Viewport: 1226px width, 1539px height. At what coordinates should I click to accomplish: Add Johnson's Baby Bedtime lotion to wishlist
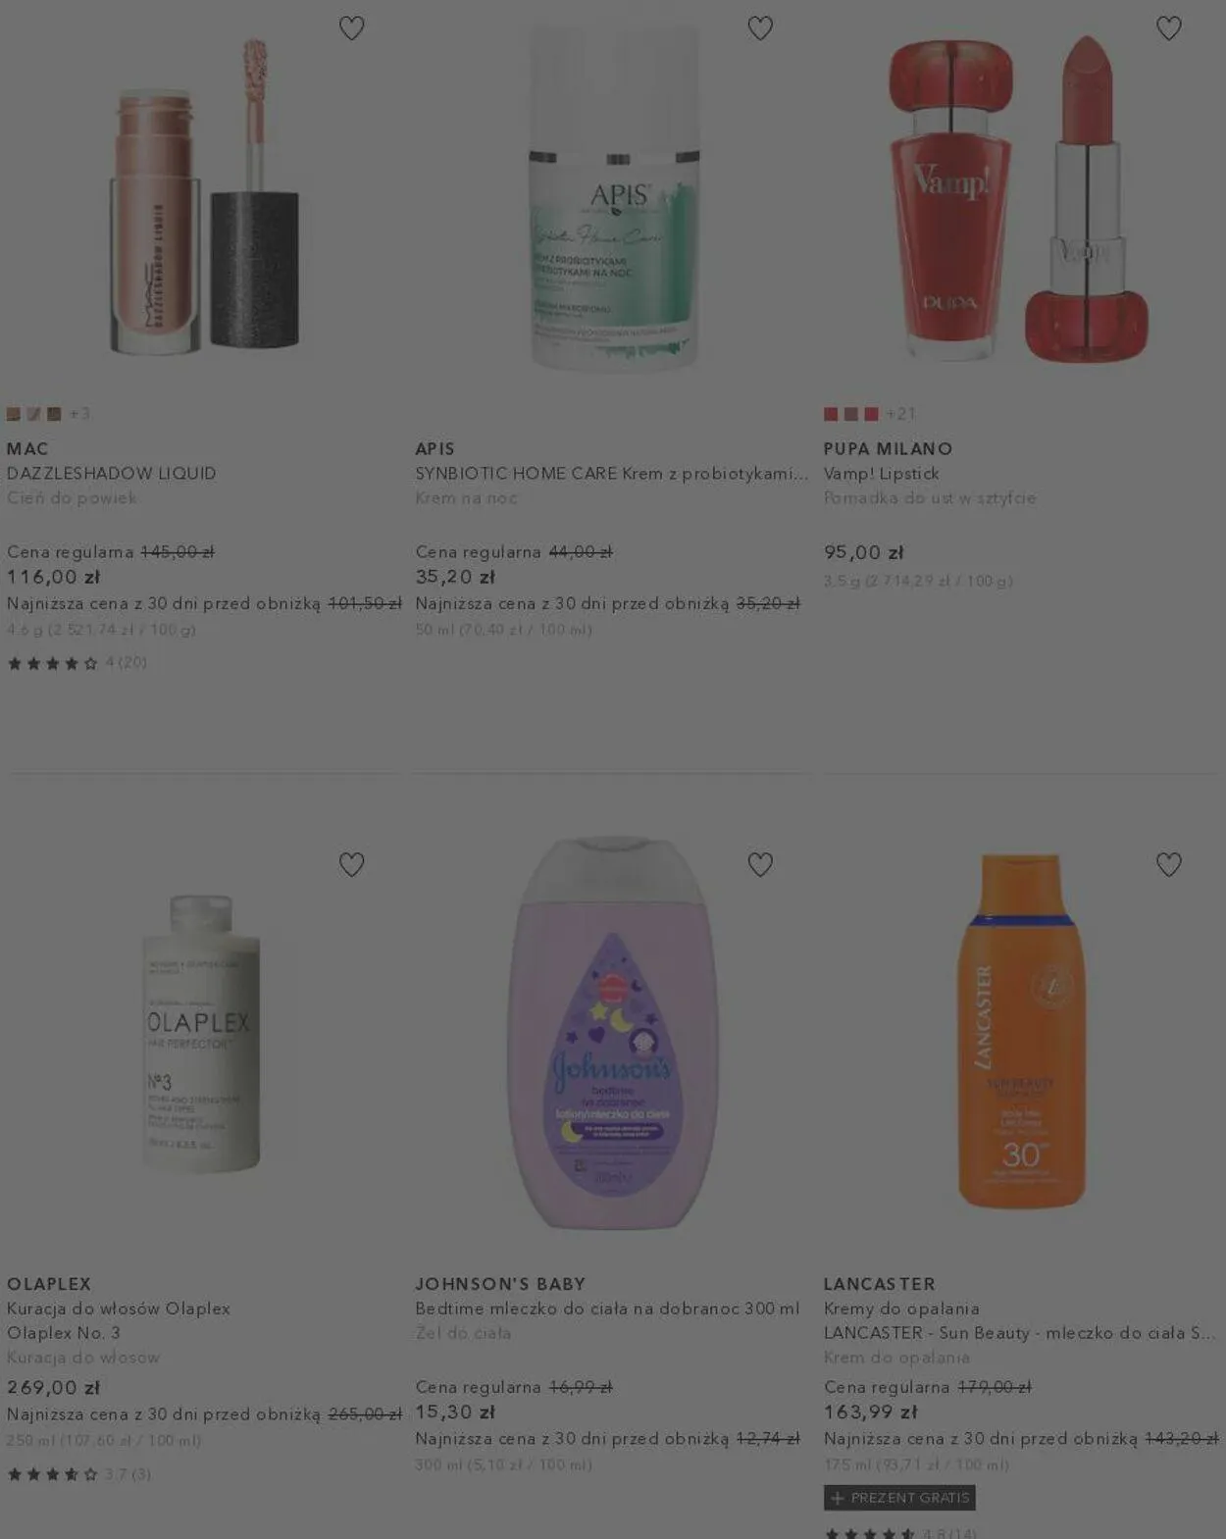point(760,864)
